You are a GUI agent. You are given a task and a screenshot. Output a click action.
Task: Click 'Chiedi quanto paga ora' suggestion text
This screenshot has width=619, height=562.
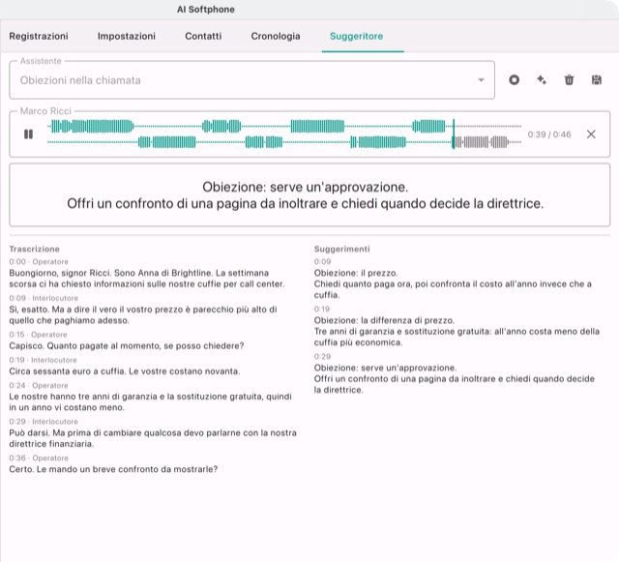(x=453, y=289)
